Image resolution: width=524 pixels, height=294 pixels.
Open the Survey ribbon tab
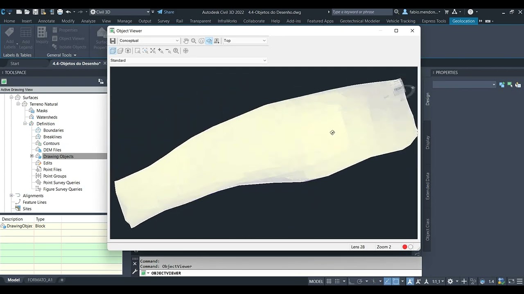pyautogui.click(x=163, y=21)
